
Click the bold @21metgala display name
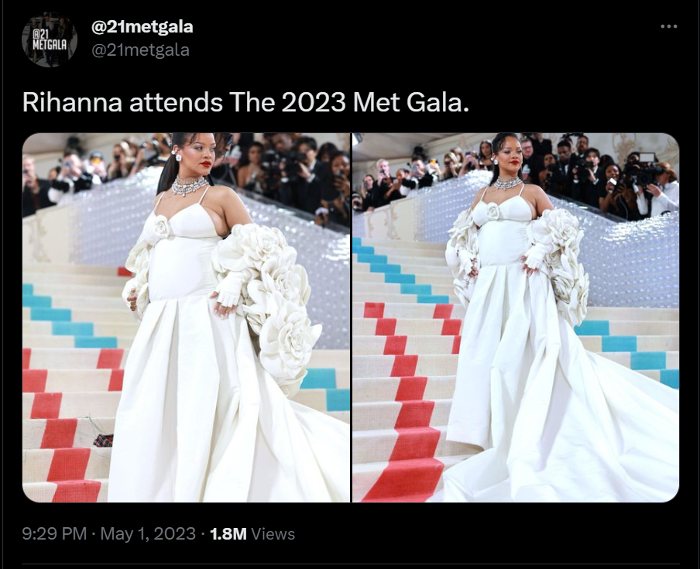pos(142,27)
